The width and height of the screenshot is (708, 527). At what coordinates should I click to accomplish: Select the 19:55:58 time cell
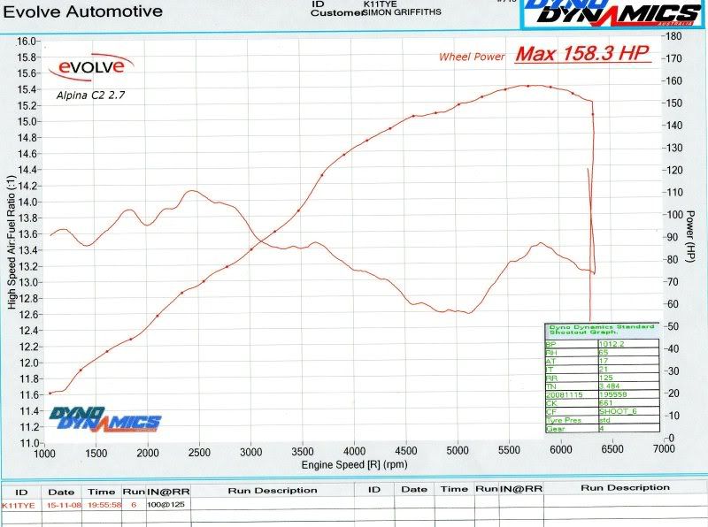tap(103, 503)
